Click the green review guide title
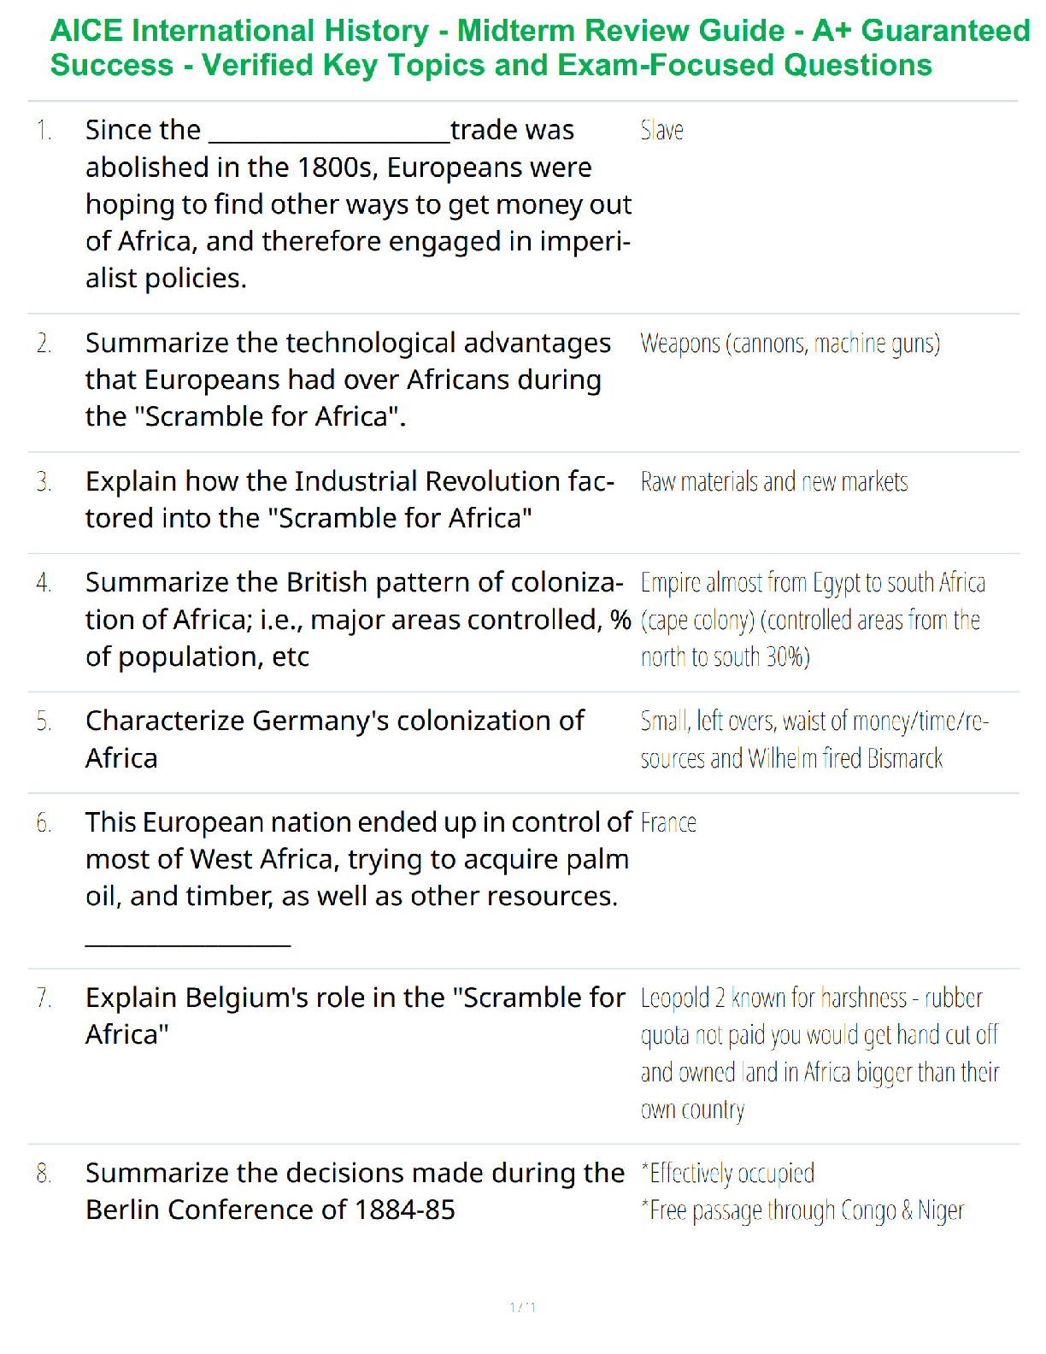The width and height of the screenshot is (1046, 1354). click(x=538, y=48)
